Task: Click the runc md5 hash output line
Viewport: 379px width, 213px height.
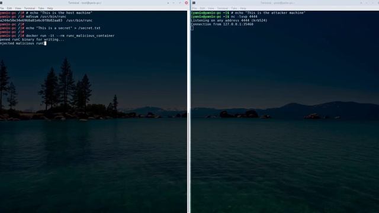Action: [46, 21]
